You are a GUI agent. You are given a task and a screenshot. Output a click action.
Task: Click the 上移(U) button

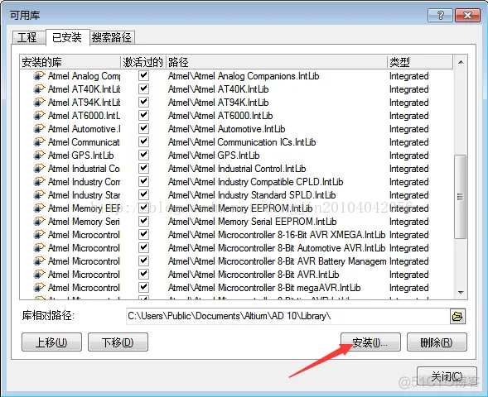point(51,342)
